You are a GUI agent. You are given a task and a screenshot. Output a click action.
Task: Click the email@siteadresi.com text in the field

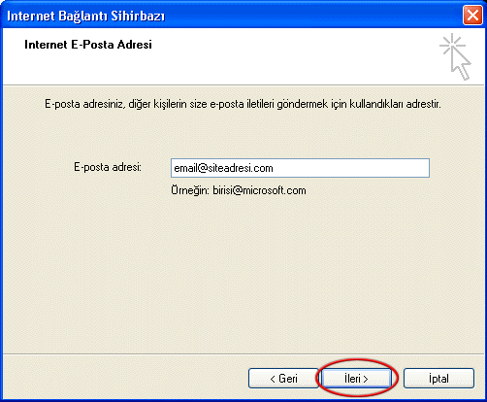[x=223, y=168]
